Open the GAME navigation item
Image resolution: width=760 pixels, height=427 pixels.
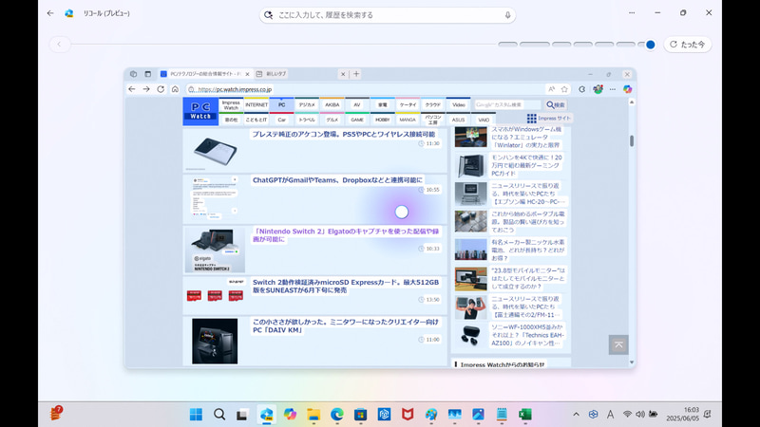[357, 120]
